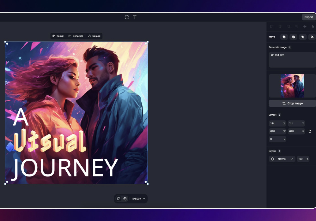Click the Generate Image info icon
The height and width of the screenshot is (221, 316).
tap(290, 47)
